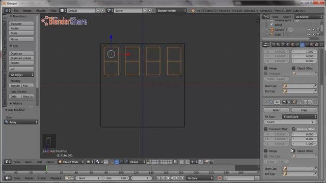
Task: Open the Global orientation dropdown
Action: point(137,162)
